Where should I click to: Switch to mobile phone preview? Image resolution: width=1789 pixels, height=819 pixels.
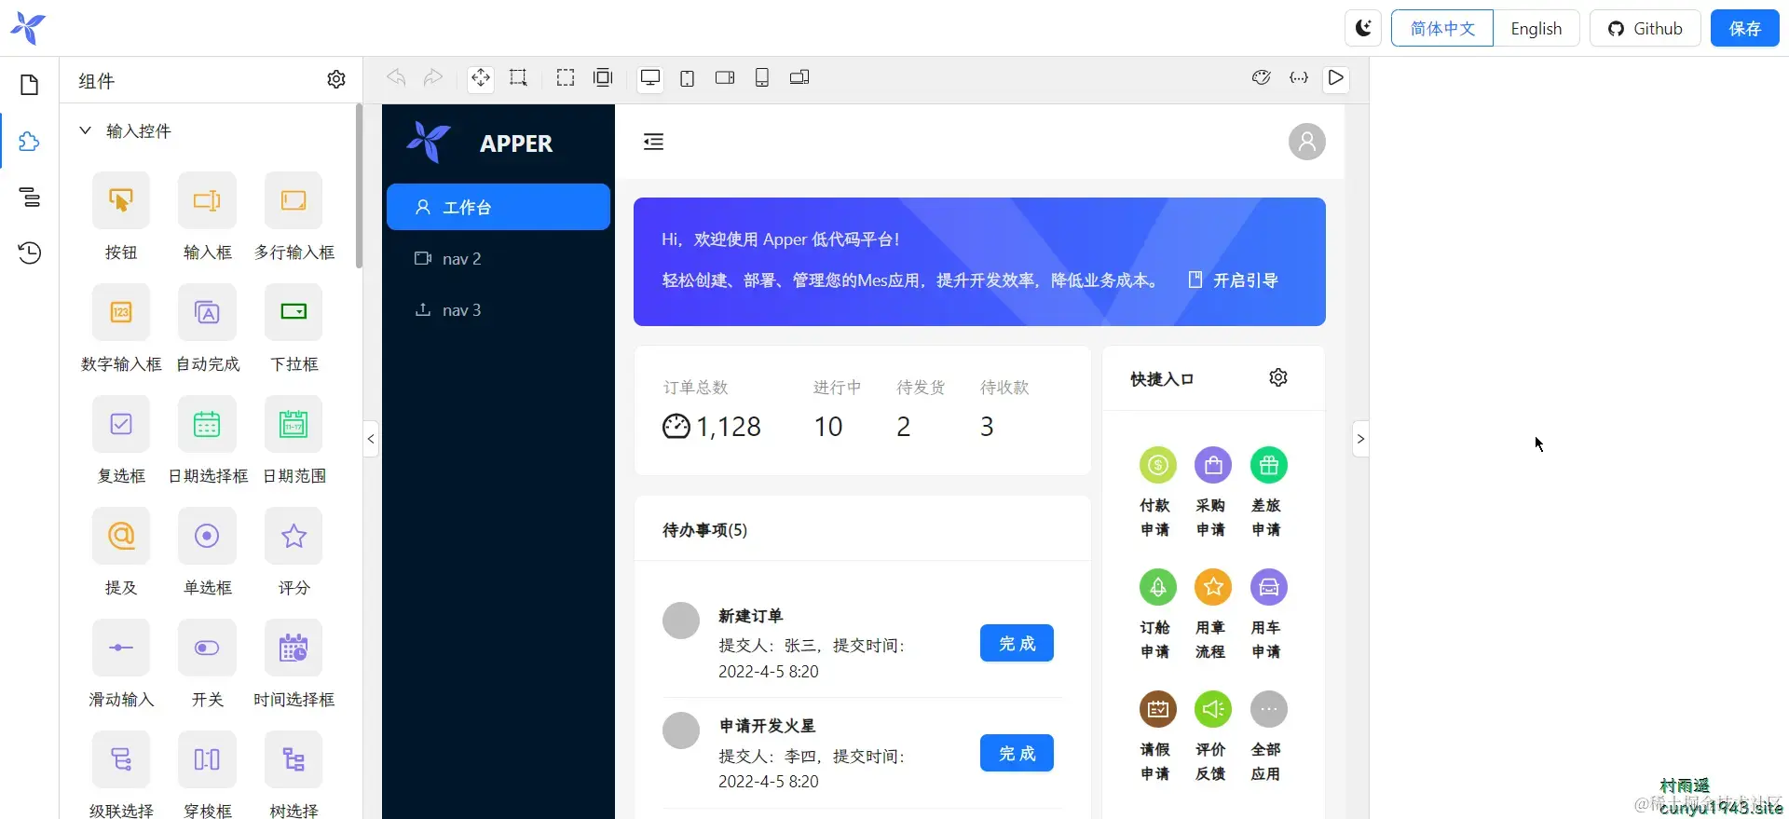762,77
